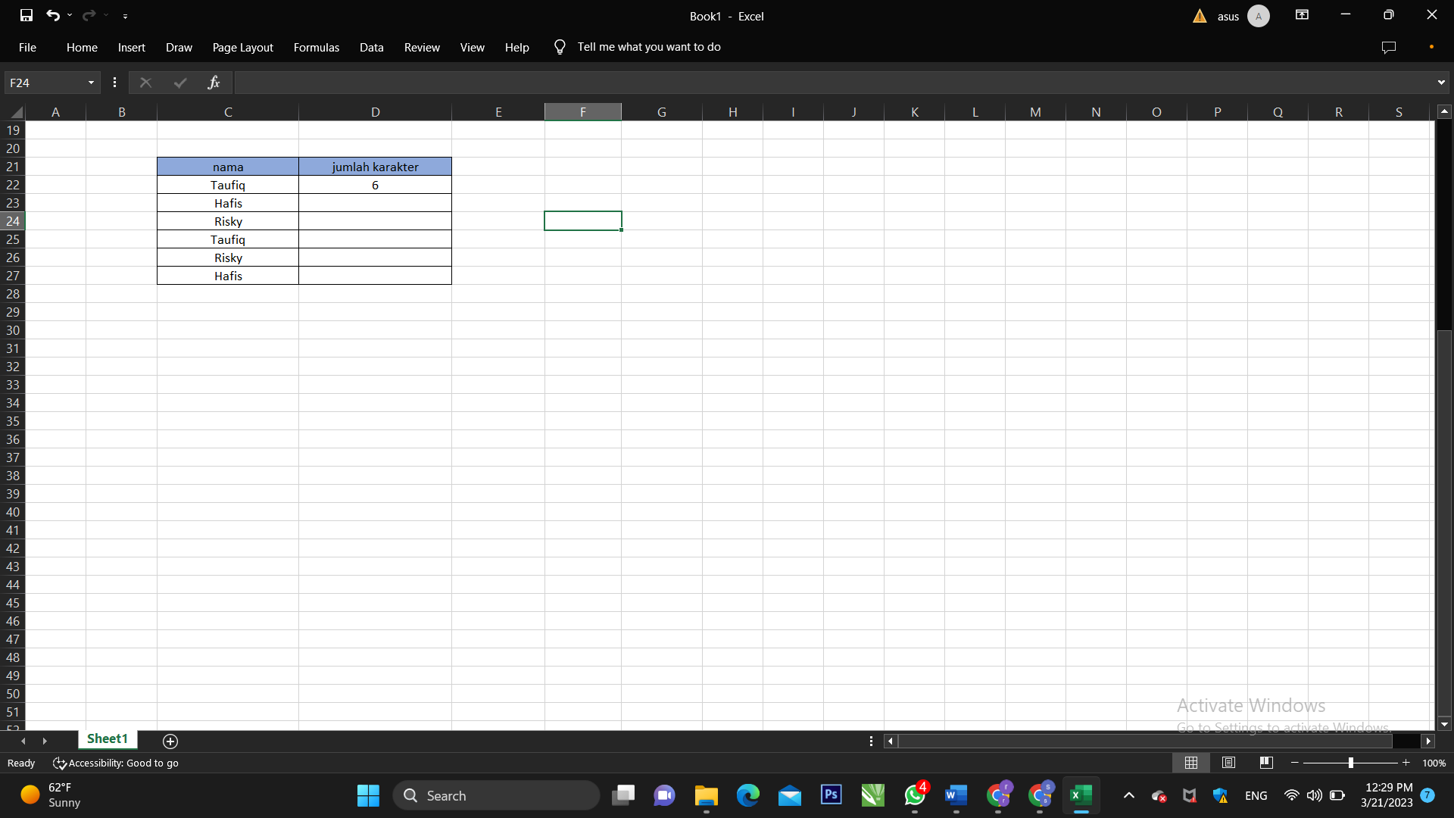1454x818 pixels.
Task: Add a new sheet with plus icon
Action: click(170, 741)
